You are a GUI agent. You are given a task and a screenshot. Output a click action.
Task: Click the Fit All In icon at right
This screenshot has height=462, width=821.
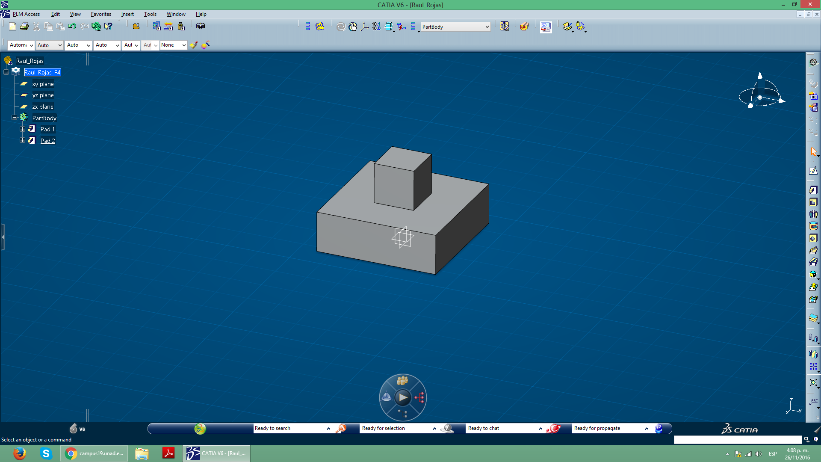(813, 382)
